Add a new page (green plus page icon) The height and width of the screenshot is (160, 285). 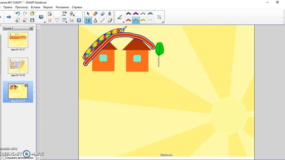[x=18, y=20]
